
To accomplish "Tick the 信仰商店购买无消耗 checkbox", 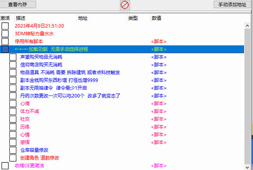I will click(x=13, y=65).
